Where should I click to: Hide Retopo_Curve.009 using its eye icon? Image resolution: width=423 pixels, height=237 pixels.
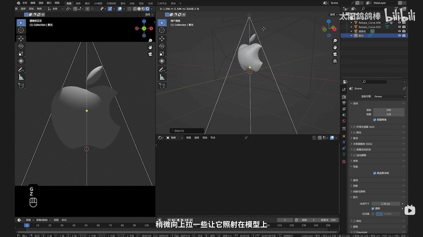pyautogui.click(x=399, y=23)
